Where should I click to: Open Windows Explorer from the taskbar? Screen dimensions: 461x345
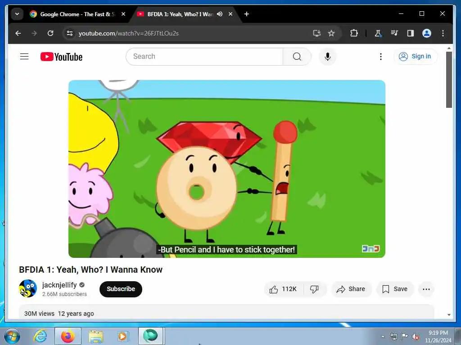(x=96, y=336)
